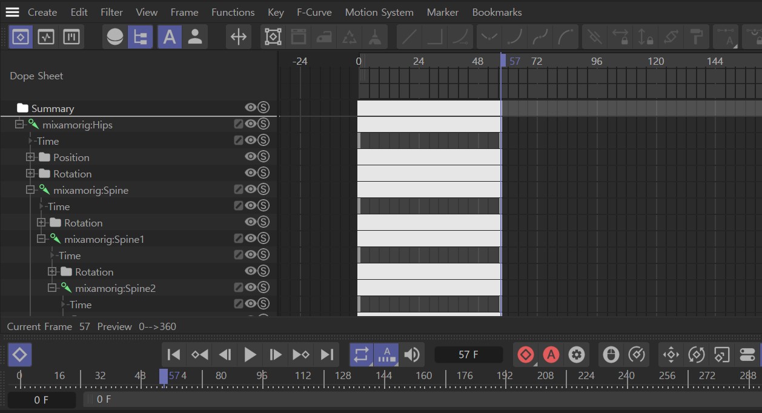Click the Summary folder row
Viewport: 762px width, 413px height.
(x=138, y=108)
